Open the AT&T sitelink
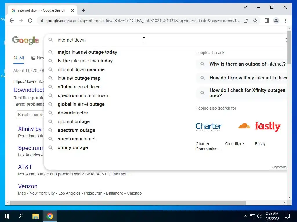Image resolution: width=297 pixels, height=222 pixels. [25, 167]
